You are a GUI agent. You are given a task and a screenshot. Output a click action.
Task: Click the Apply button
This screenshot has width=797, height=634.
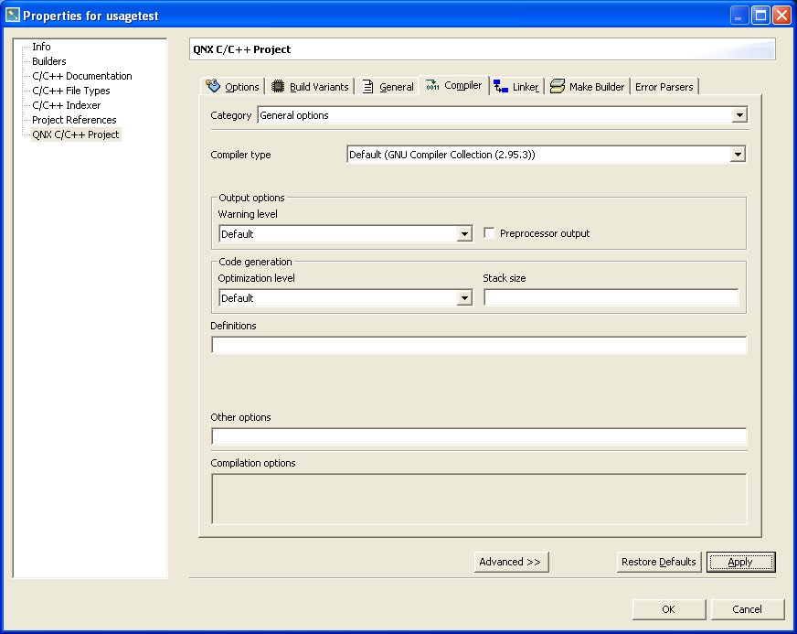pos(741,562)
